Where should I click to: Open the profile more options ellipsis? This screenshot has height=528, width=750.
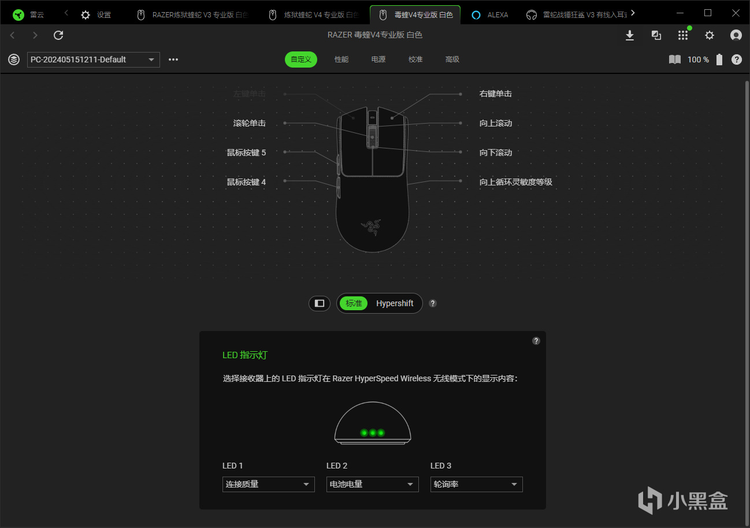tap(173, 60)
